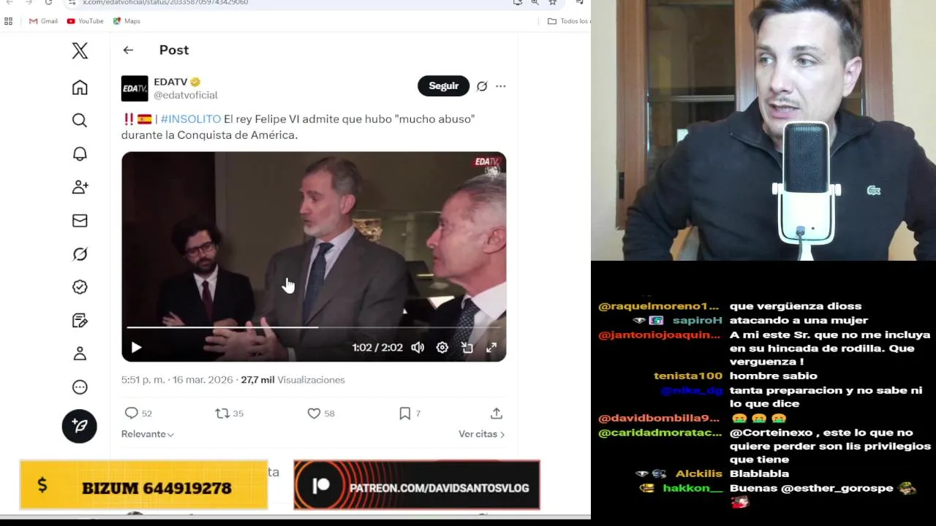Screen dimensions: 936x526
Task: Open the YouTube bookmark in bookmarks bar
Action: [x=85, y=21]
